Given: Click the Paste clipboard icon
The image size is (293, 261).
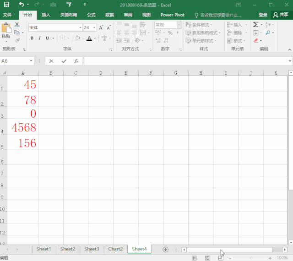Looking at the screenshot, I should point(6,28).
